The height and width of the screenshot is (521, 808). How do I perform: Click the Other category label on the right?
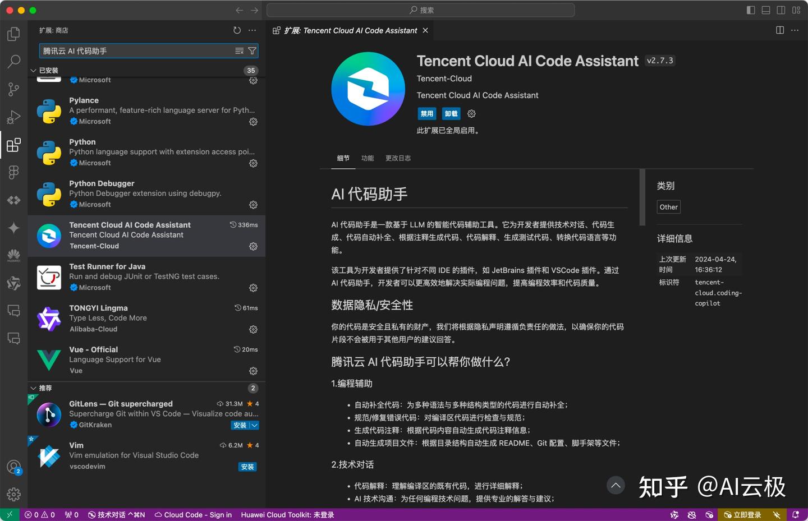(668, 206)
